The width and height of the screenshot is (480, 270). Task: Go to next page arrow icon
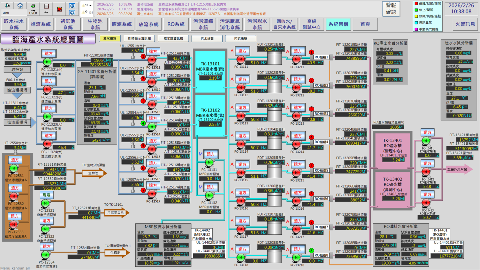pyautogui.click(x=72, y=12)
